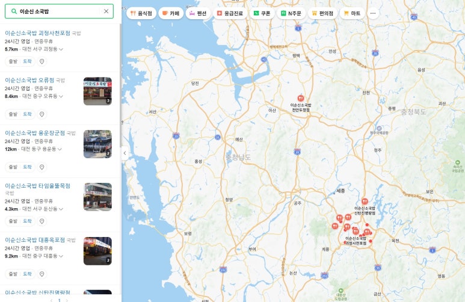Image resolution: width=465 pixels, height=302 pixels.
Task: Click the results list scrollbar
Action: point(120,85)
